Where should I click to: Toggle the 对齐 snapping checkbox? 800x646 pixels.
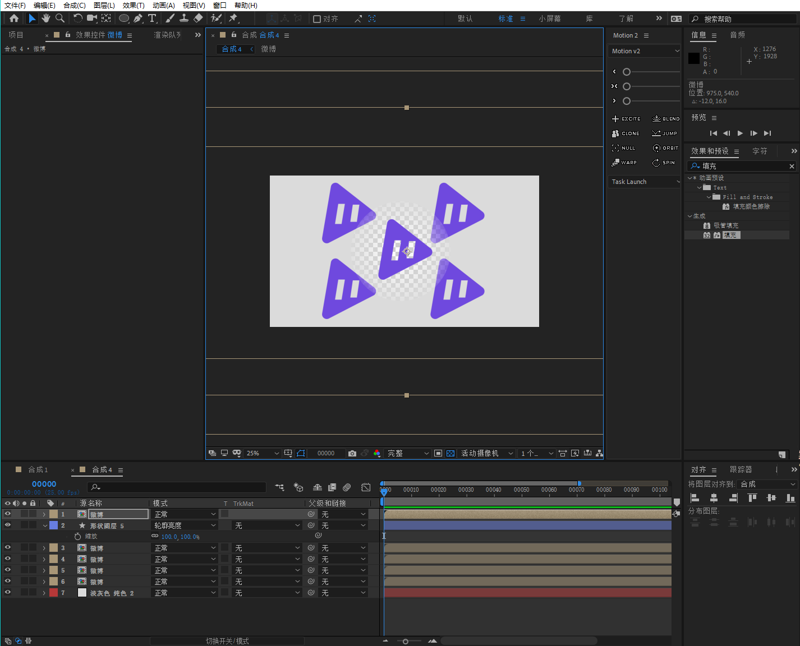317,19
